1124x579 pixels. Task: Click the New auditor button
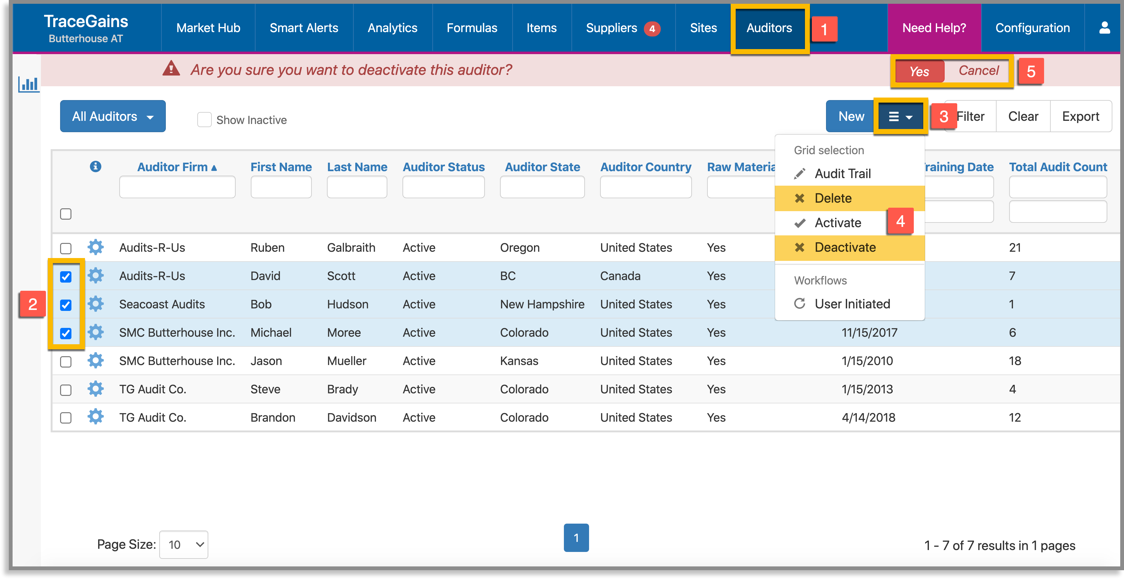pos(851,116)
